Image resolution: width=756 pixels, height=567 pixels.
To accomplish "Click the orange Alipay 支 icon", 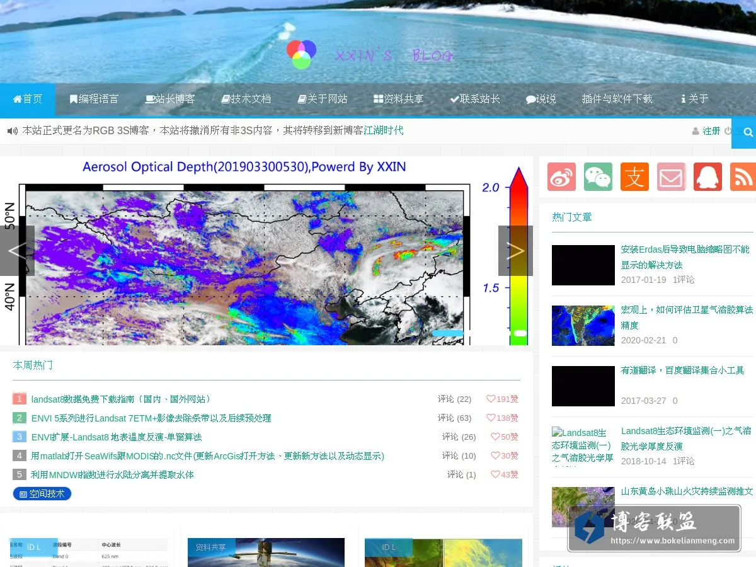I will [x=634, y=176].
